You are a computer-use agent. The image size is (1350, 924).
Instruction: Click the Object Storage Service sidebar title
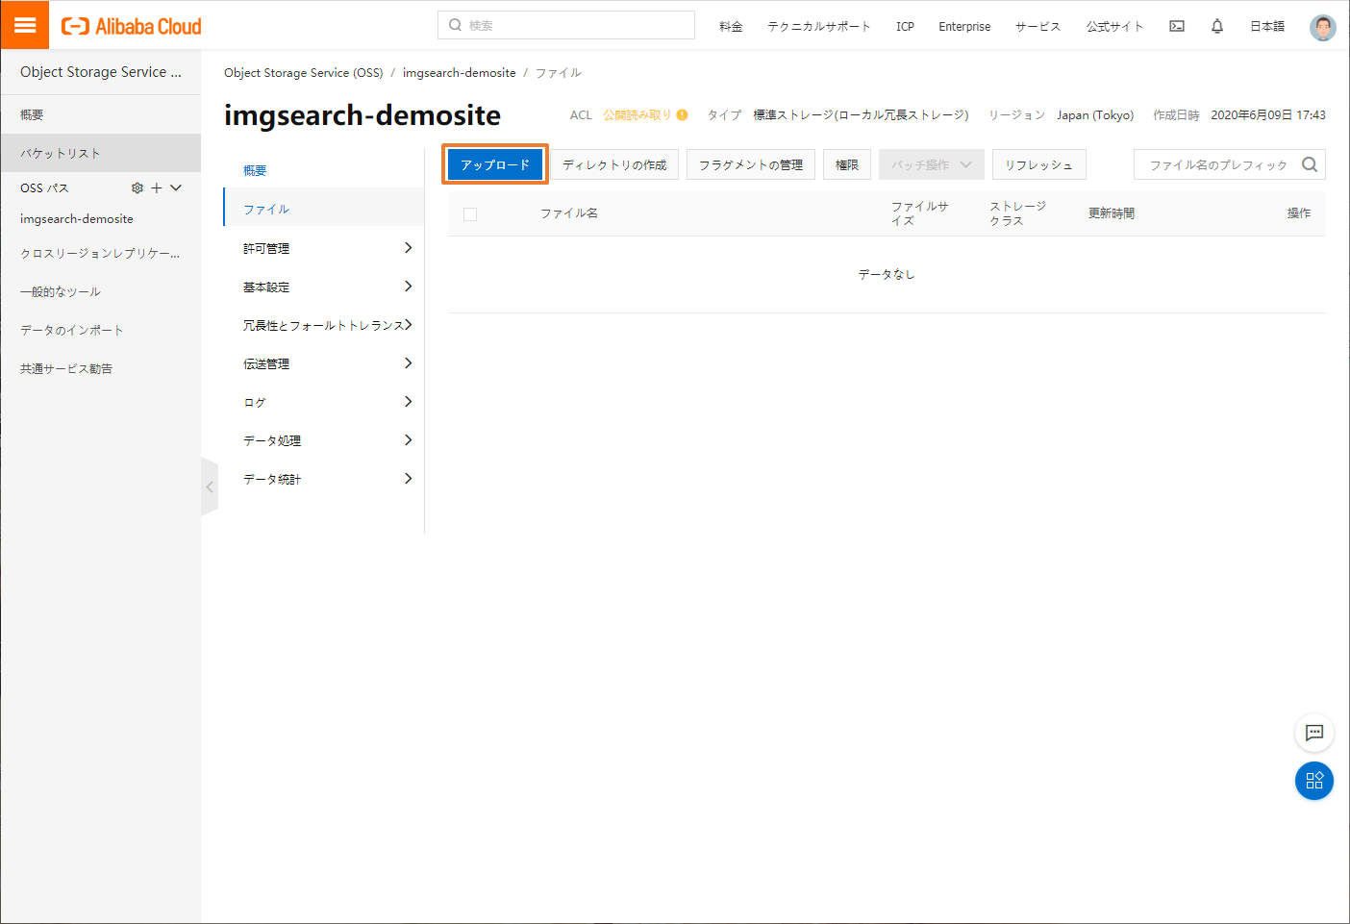click(101, 72)
